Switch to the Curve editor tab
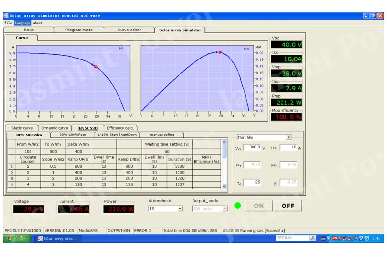Image resolution: width=387 pixels, height=266 pixels. pyautogui.click(x=130, y=30)
